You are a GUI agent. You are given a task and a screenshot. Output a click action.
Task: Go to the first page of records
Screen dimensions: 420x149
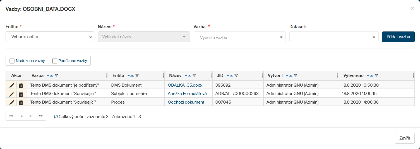pos(11,116)
